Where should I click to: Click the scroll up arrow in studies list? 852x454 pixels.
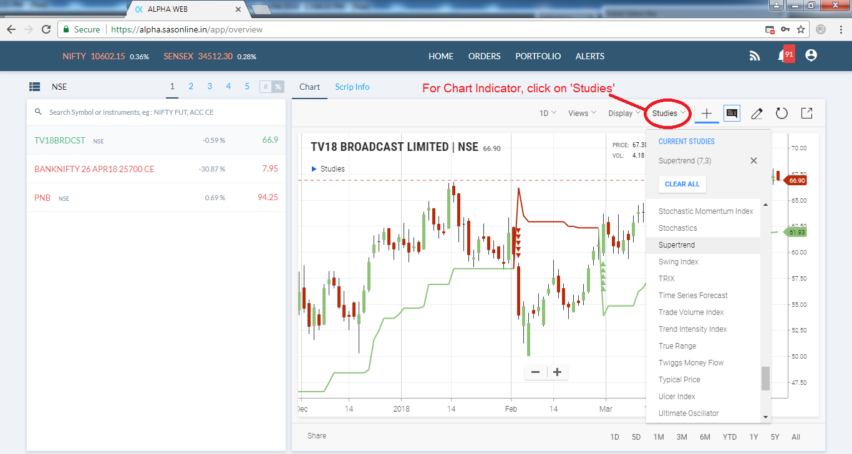765,205
